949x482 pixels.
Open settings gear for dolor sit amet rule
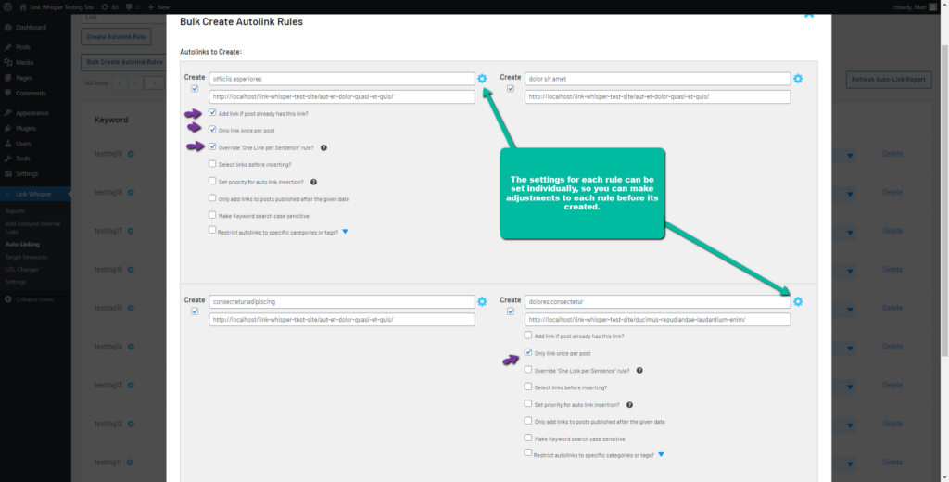click(798, 79)
